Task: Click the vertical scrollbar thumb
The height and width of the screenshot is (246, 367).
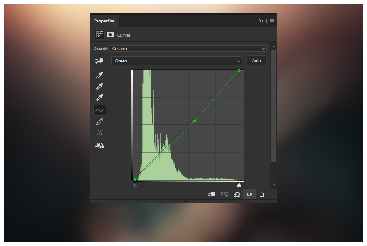Action: point(273,106)
